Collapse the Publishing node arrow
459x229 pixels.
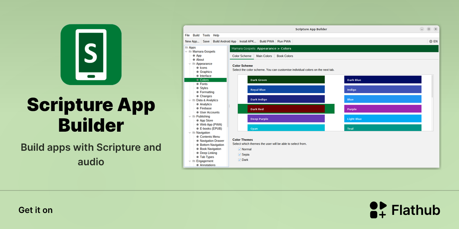[x=190, y=116]
